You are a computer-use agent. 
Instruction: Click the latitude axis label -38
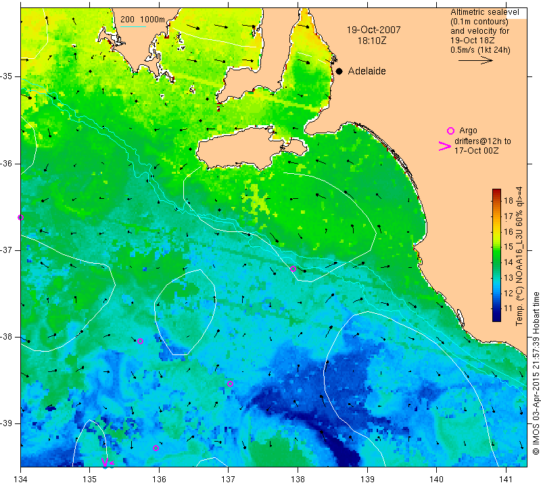coord(6,337)
